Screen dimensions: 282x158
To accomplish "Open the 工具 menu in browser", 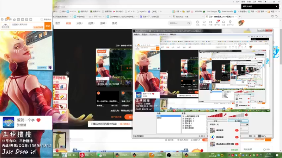I will tap(254, 2).
